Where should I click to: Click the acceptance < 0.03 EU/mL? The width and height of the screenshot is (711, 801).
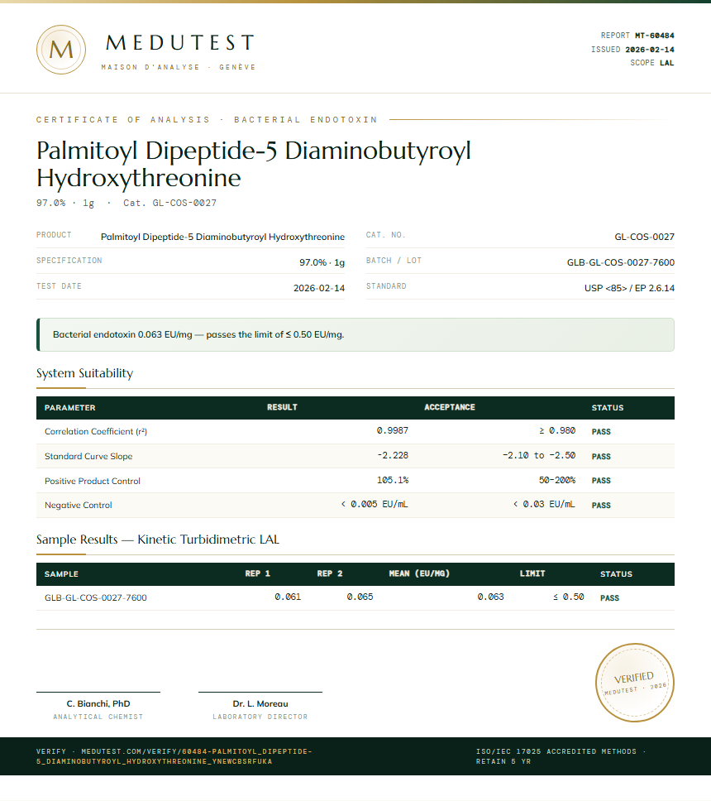(x=544, y=504)
